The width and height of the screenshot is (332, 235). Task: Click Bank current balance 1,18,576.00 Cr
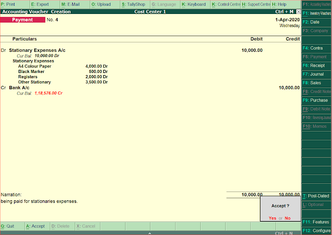pos(48,93)
